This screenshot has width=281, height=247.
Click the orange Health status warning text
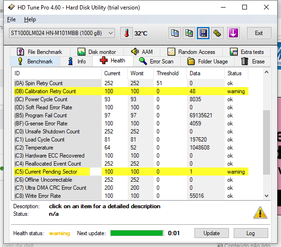click(60, 233)
